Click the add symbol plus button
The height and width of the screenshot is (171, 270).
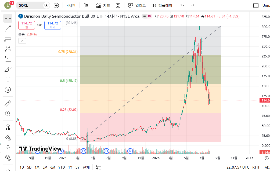coord(56,6)
